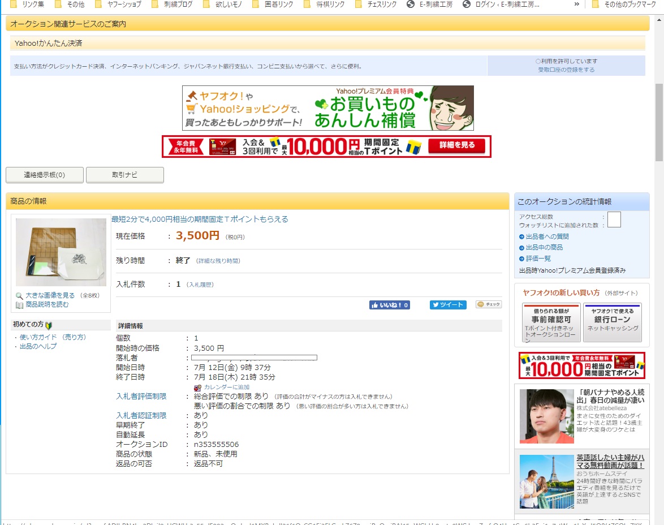Click the current price 3,500円

[198, 235]
